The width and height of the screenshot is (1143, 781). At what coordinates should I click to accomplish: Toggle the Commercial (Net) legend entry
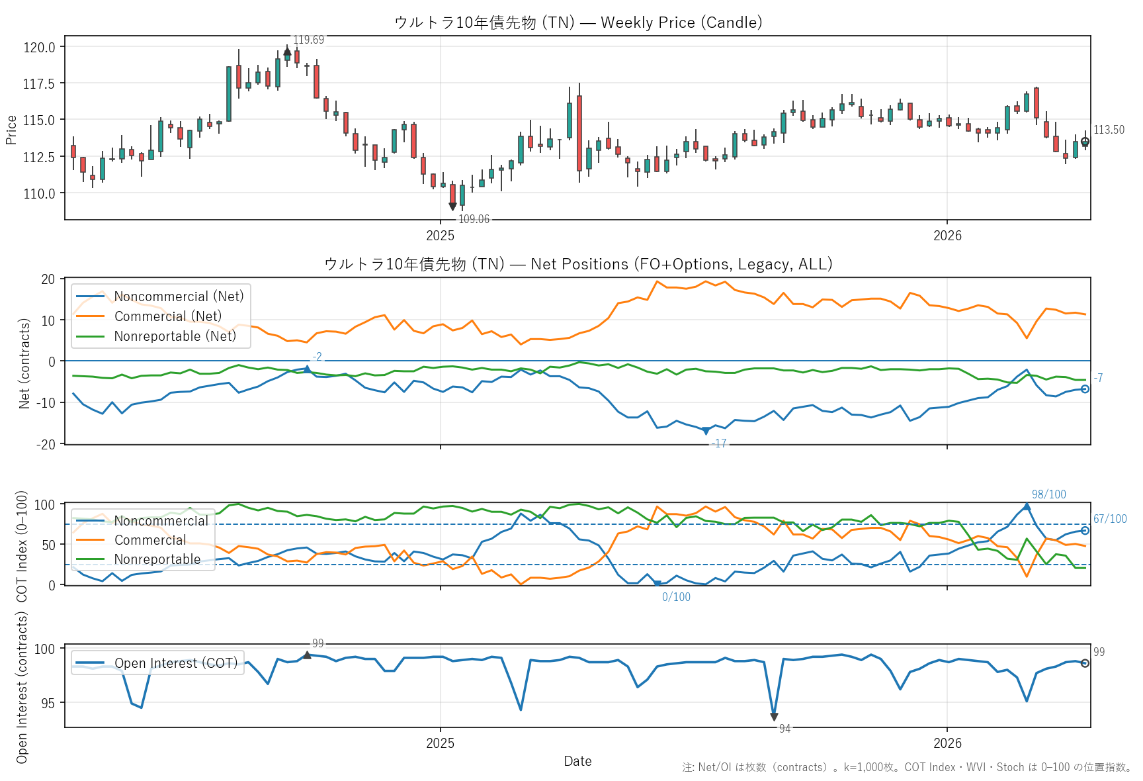pos(168,316)
